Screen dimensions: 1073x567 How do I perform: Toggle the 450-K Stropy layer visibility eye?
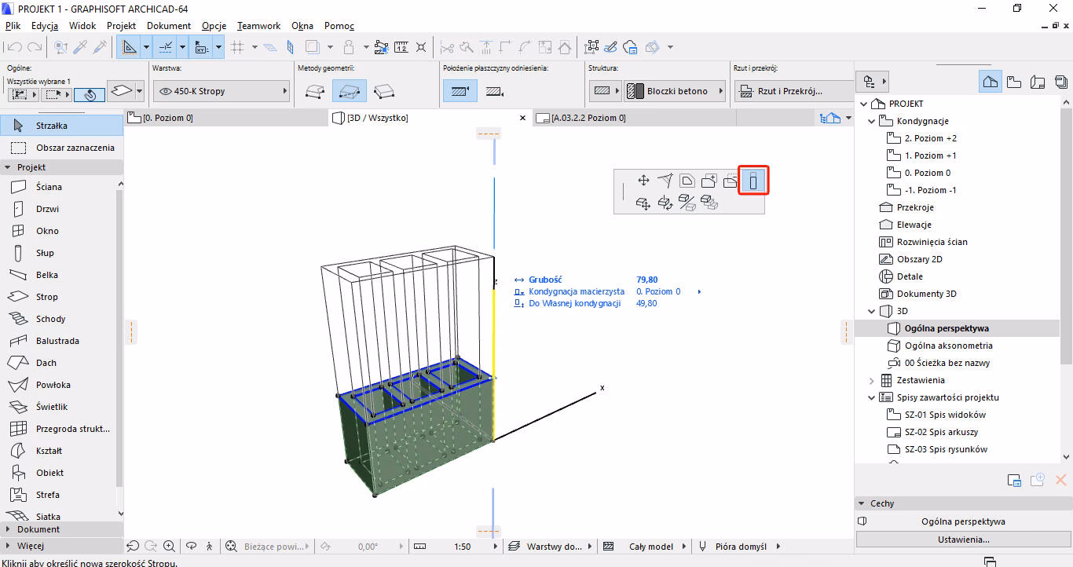point(164,90)
